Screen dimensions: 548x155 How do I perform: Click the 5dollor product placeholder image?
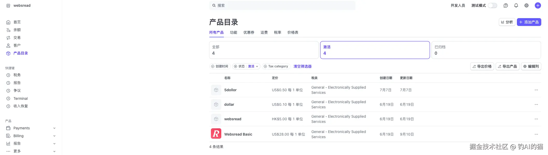pyautogui.click(x=216, y=90)
